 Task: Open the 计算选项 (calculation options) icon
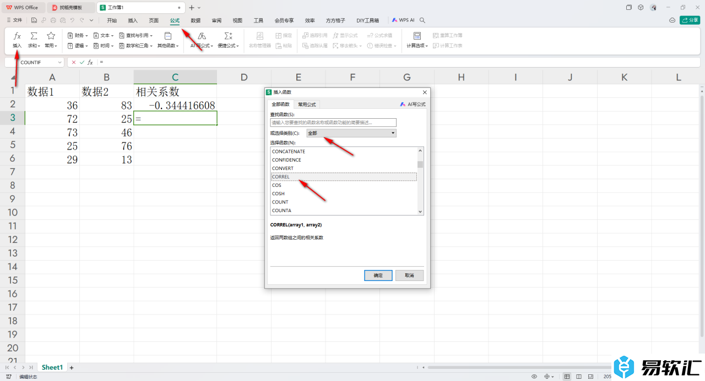point(417,36)
